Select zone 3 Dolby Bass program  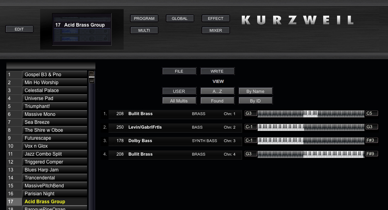(x=175, y=141)
